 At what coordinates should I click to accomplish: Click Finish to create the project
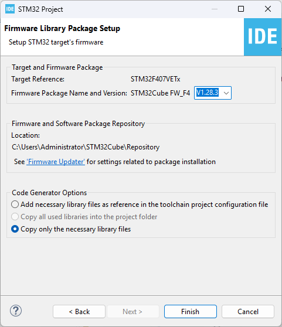(191, 312)
